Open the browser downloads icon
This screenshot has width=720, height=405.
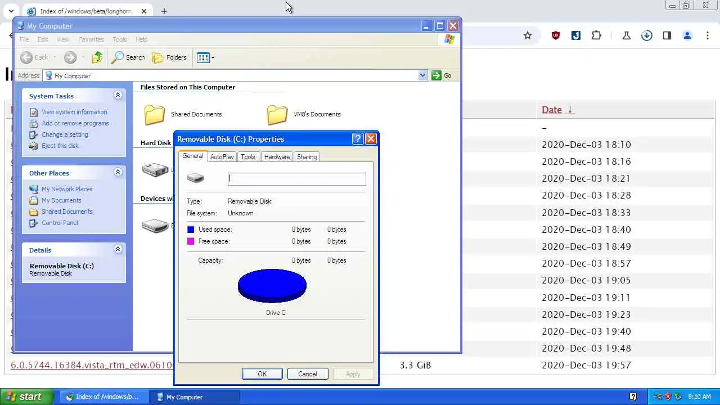(647, 35)
